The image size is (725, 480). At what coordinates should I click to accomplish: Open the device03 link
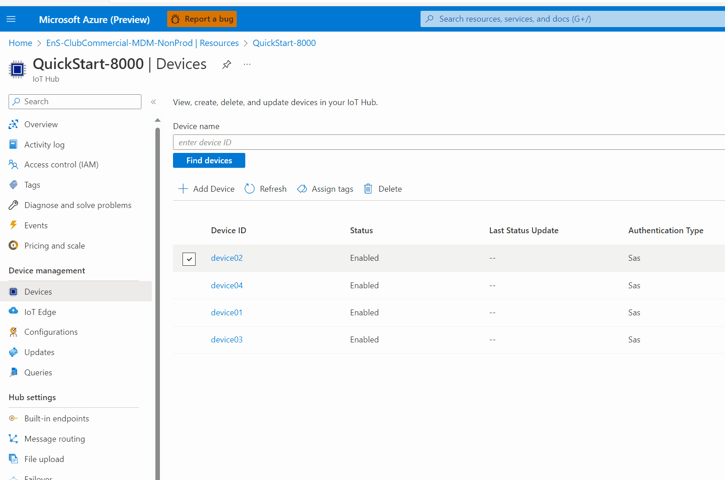[x=227, y=340]
